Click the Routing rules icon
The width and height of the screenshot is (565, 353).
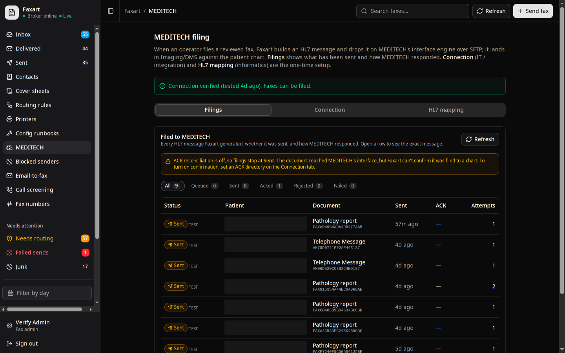(9, 105)
